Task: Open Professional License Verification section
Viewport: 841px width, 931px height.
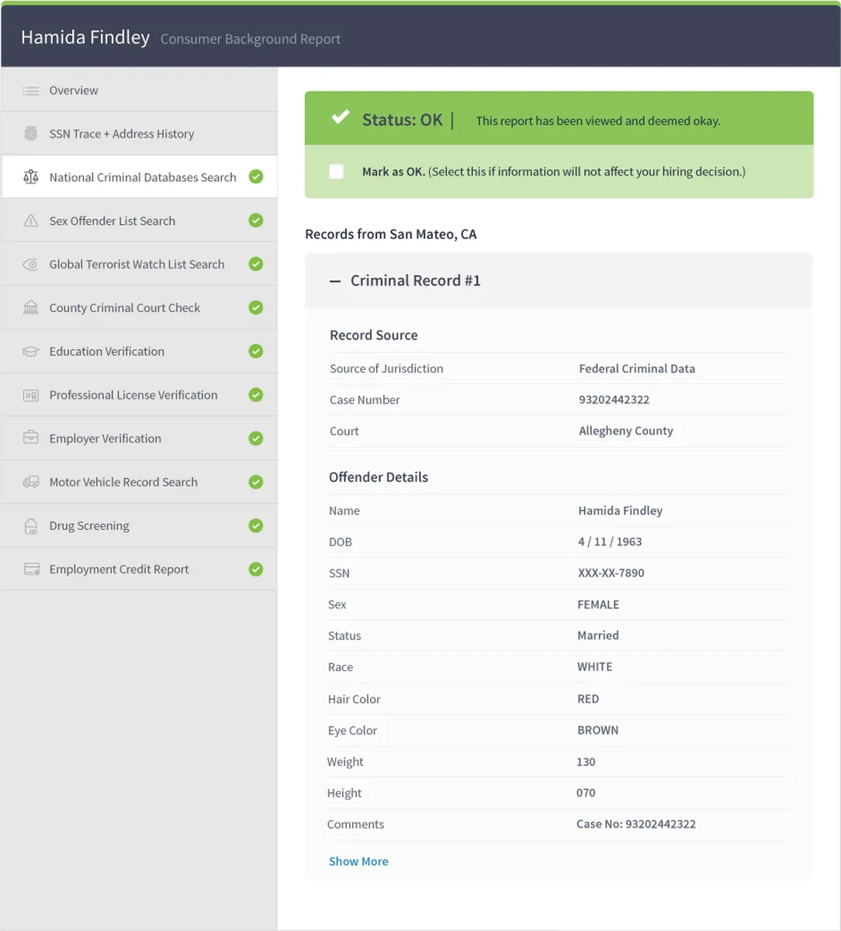Action: 139,395
